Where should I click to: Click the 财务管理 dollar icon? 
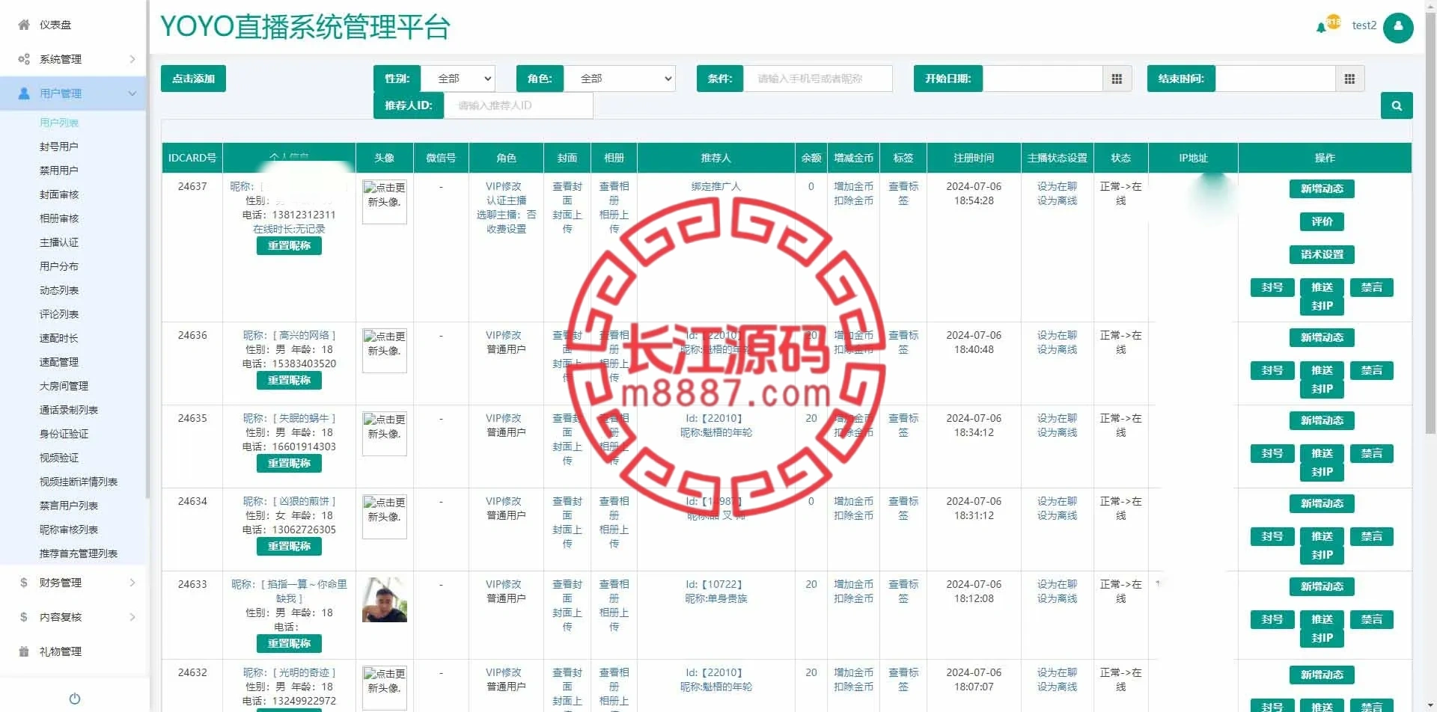(x=24, y=583)
